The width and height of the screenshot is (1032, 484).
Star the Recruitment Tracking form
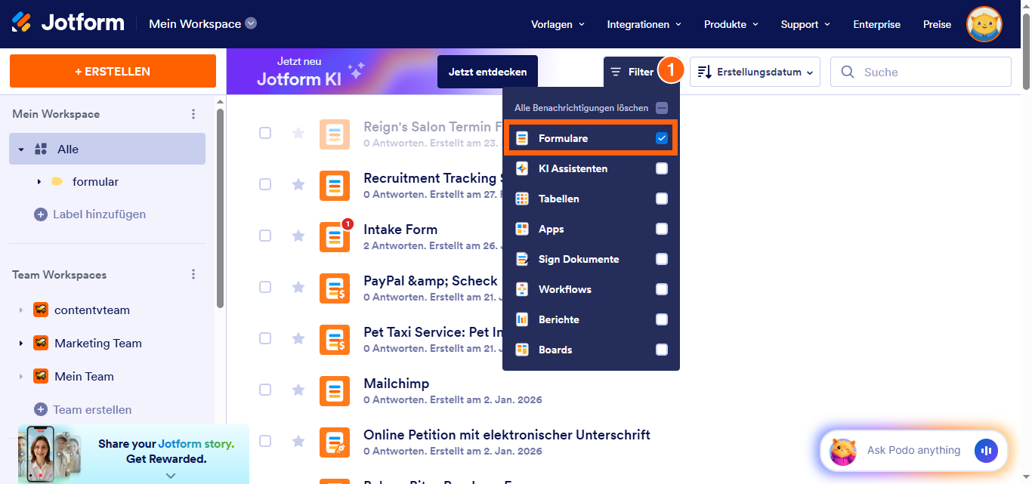(298, 185)
